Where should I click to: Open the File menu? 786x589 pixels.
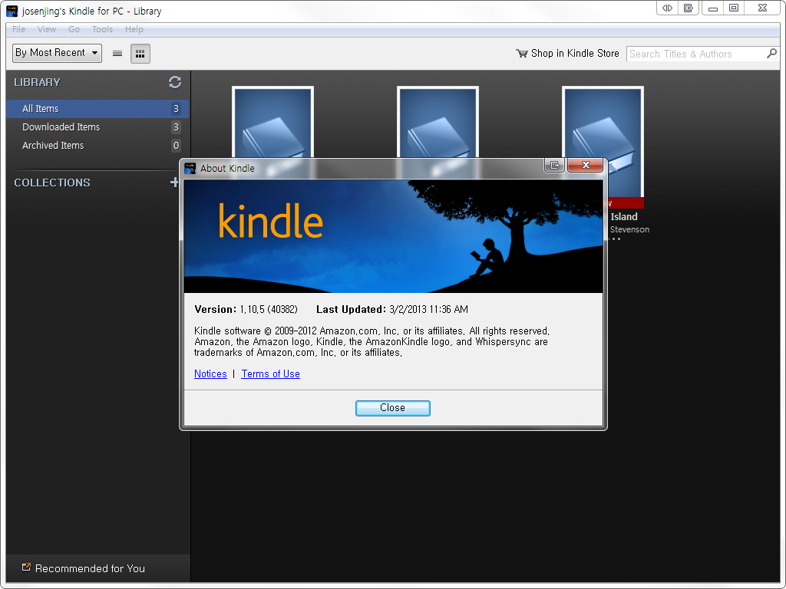tap(19, 29)
